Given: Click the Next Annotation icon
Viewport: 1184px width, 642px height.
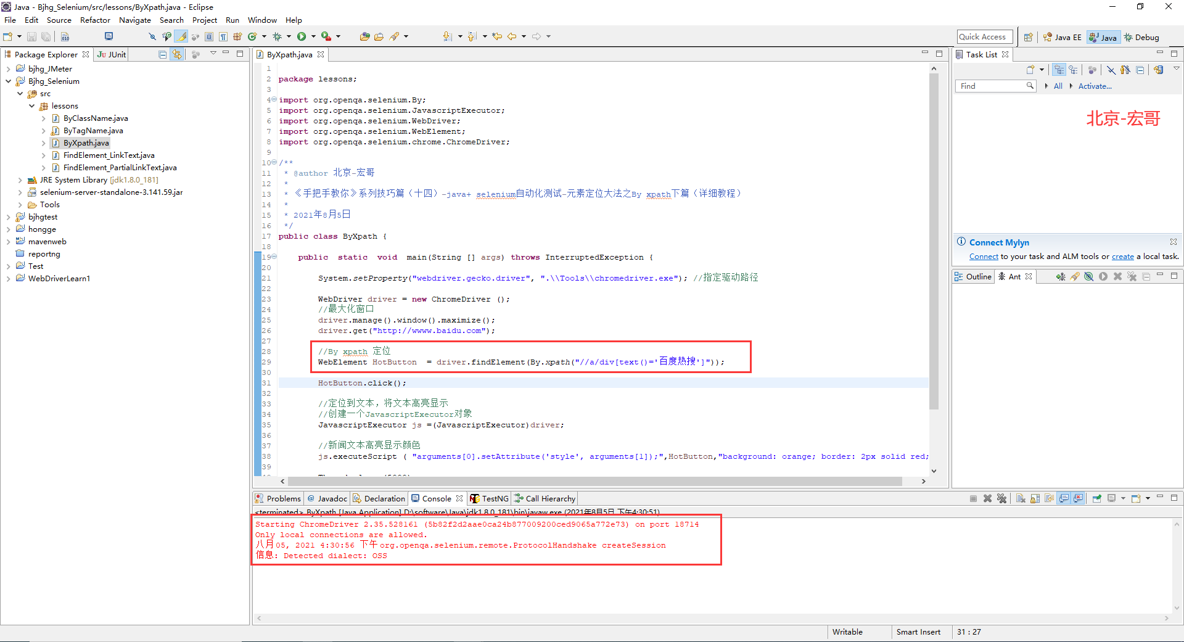Looking at the screenshot, I should point(447,36).
